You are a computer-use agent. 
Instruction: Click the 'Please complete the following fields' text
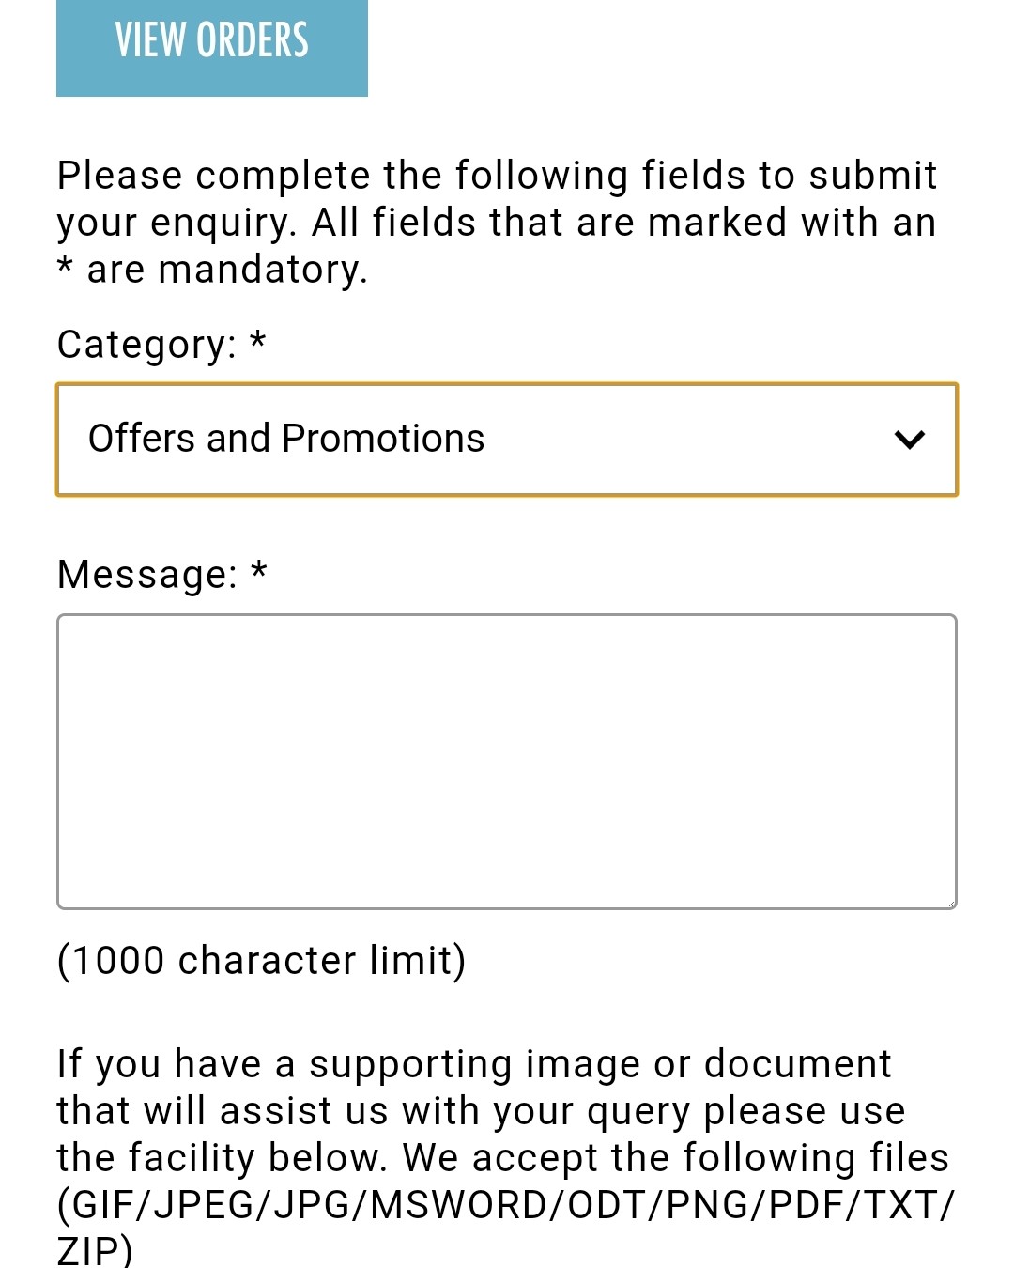(497, 176)
